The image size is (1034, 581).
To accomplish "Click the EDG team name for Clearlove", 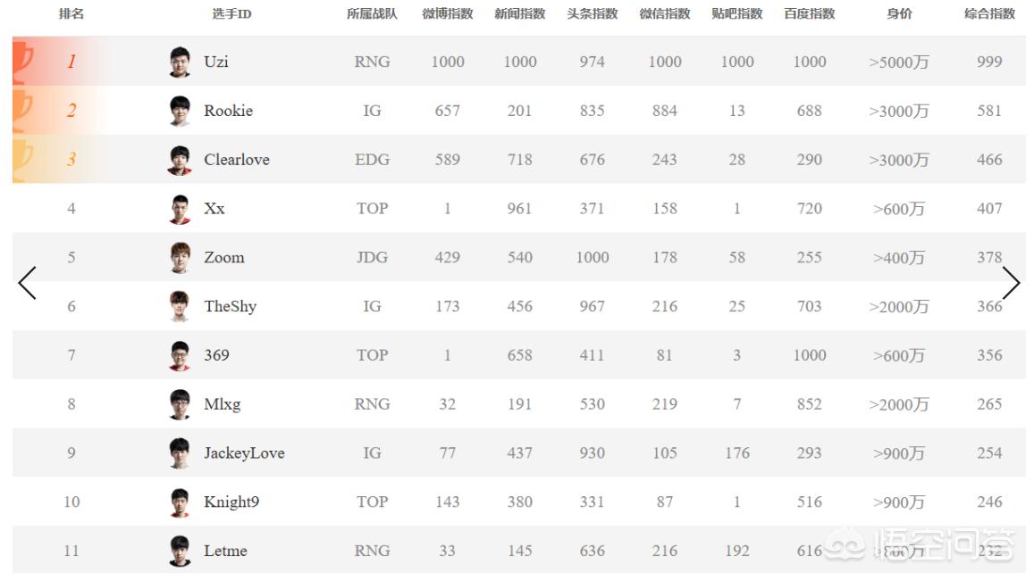I will click(372, 160).
